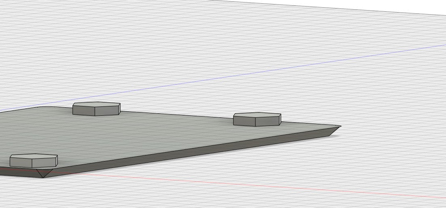Select the plate's dark front side face
This screenshot has width=446, height=208.
(182, 151)
